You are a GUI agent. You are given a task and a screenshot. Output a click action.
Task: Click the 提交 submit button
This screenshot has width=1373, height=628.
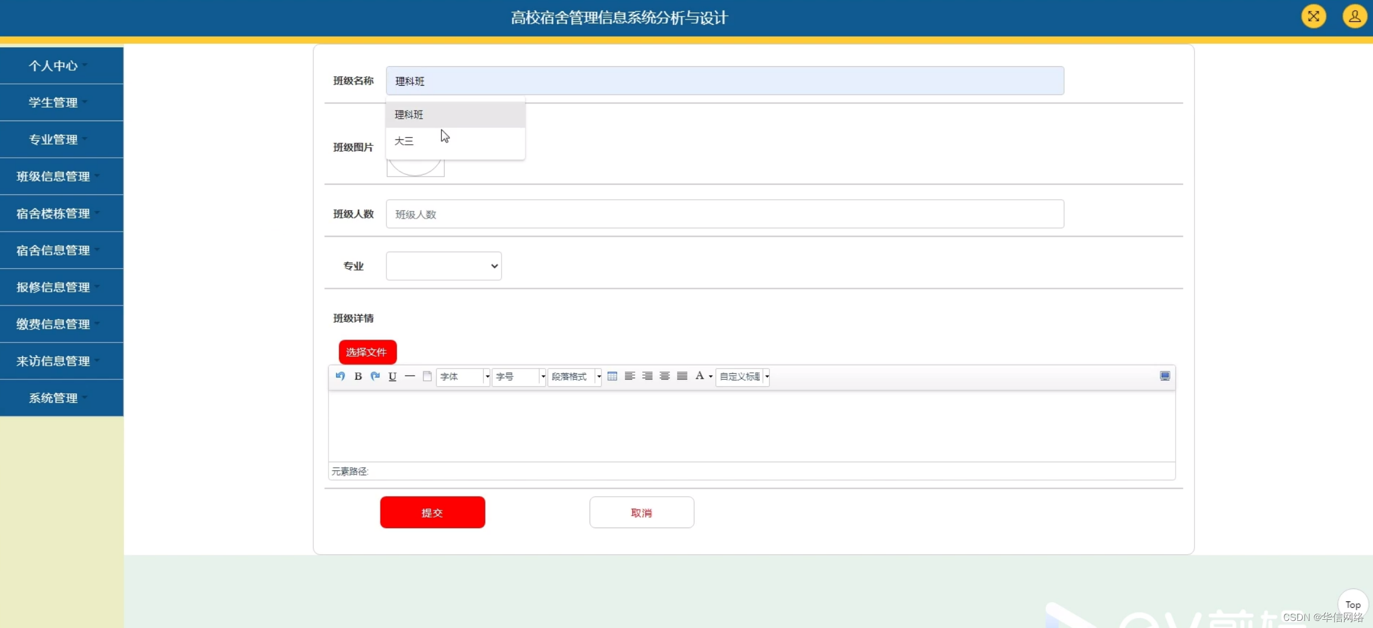click(432, 512)
